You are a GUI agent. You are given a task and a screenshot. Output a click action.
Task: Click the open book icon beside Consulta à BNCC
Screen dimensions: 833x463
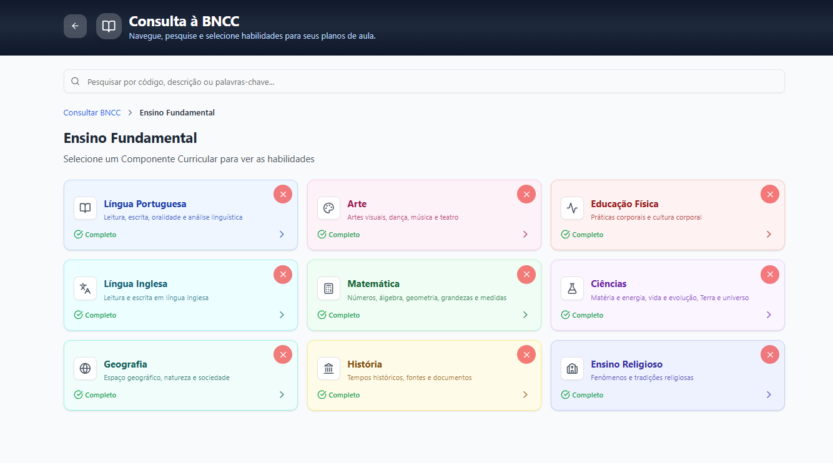pyautogui.click(x=109, y=26)
